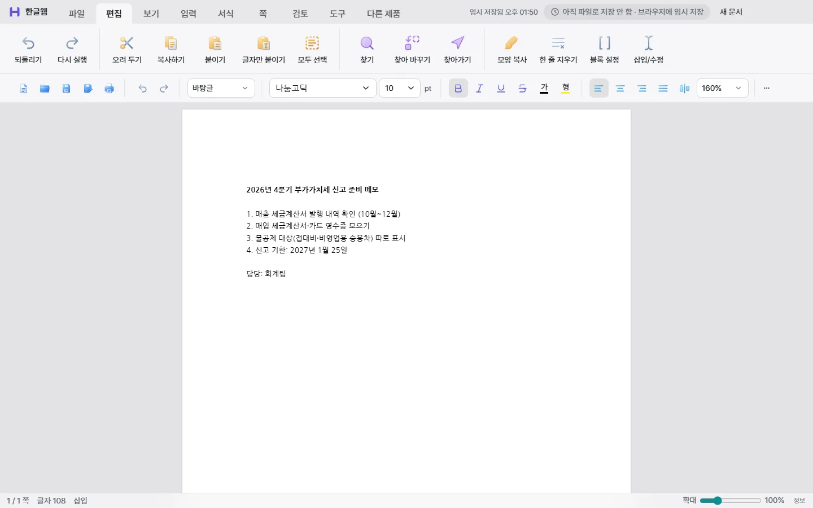813x508 pixels.
Task: Switch to the 검토 tab
Action: coord(300,14)
